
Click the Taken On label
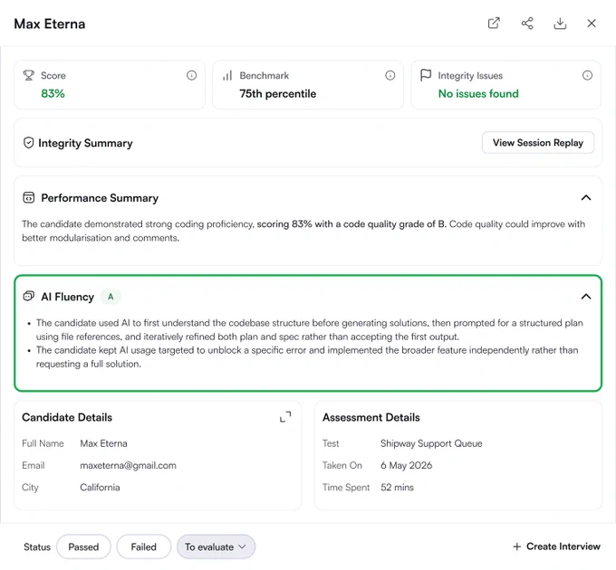click(x=342, y=465)
